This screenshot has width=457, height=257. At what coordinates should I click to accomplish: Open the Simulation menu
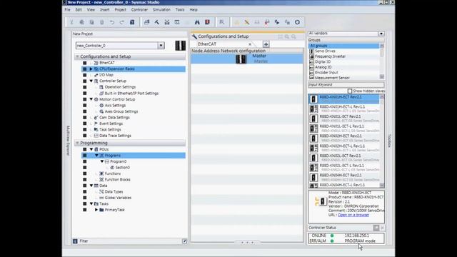161,9
